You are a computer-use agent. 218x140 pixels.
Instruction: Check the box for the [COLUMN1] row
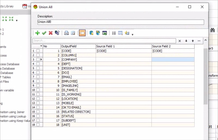(38, 55)
